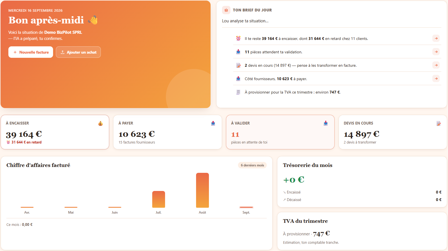This screenshot has width=448, height=251.
Task: Click the Encaissé row in Trésorerie du mois
Action: [362, 192]
